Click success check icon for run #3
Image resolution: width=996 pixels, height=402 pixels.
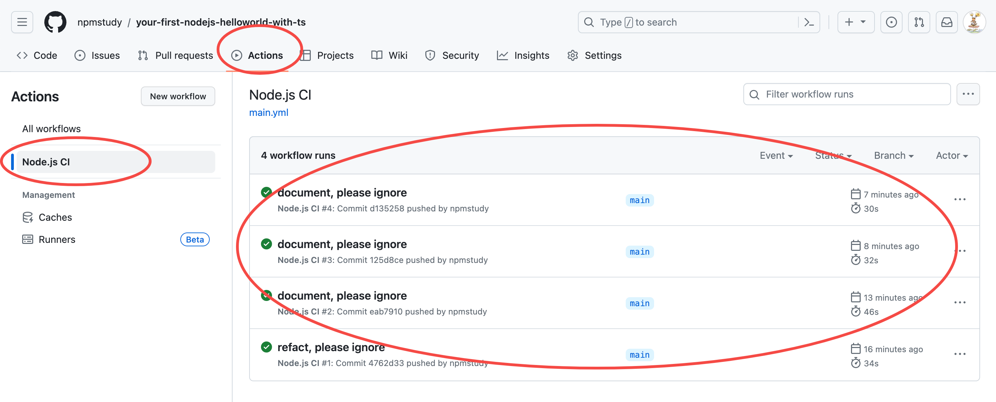pos(266,244)
